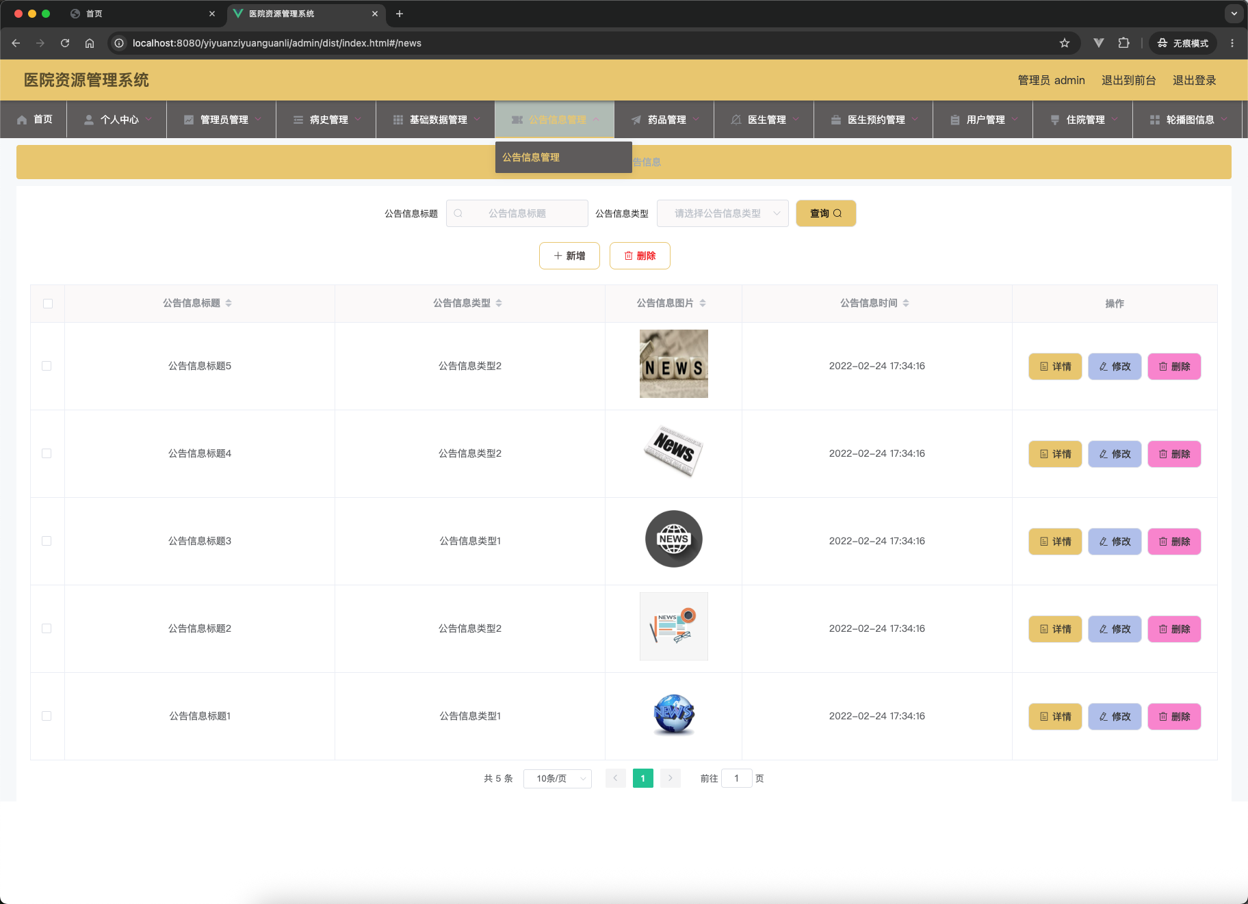1248x904 pixels.
Task: Check the row for 公告信息标题5
Action: 47,366
